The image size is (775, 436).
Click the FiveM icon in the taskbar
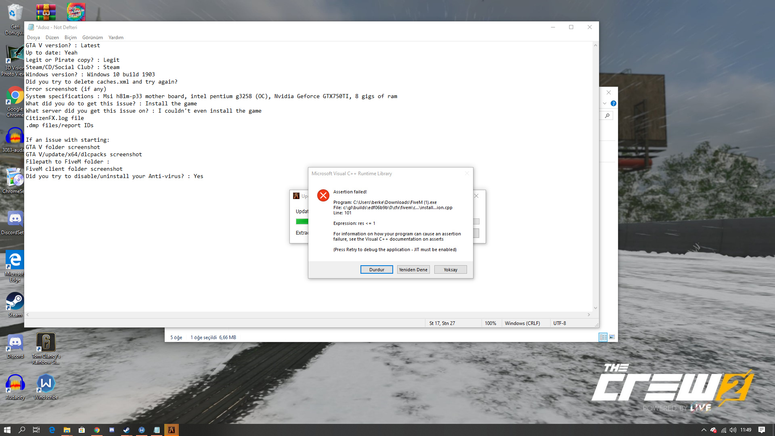click(171, 430)
